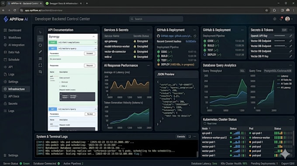Collapse the first GET /v1/vectors/query endpoint
This screenshot has width=297, height=166.
[96, 48]
